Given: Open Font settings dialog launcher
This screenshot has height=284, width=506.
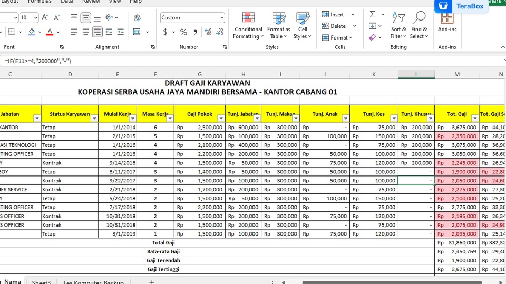Looking at the screenshot, I should [x=62, y=47].
